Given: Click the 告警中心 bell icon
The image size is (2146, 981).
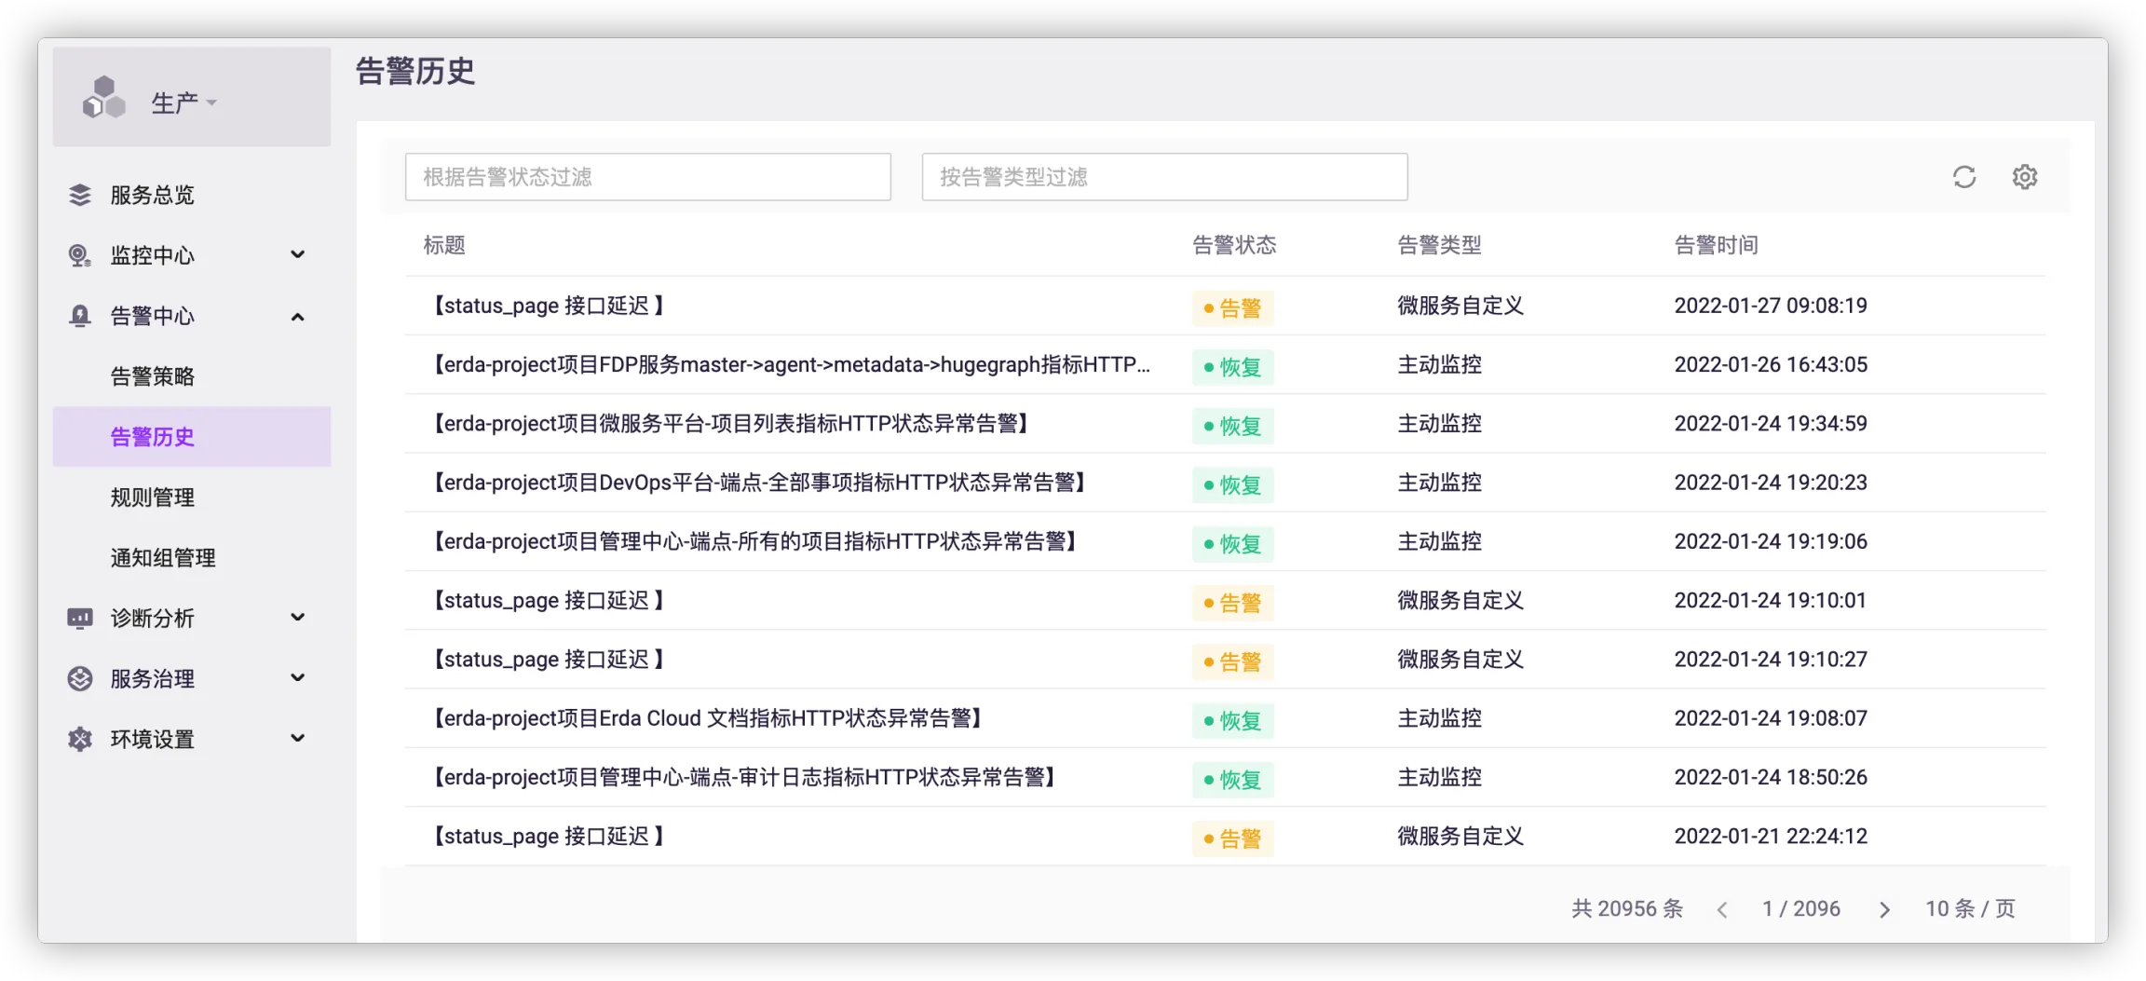Looking at the screenshot, I should click(80, 316).
